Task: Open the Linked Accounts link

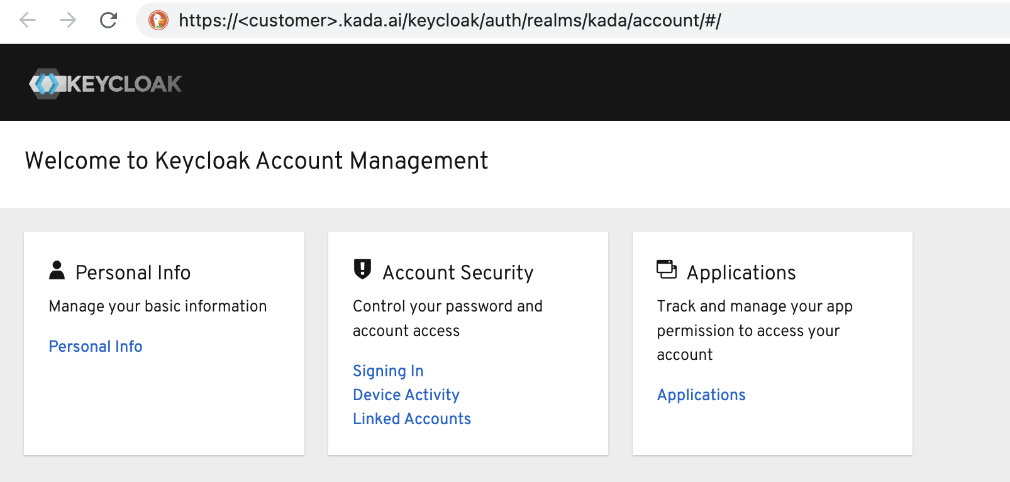Action: pos(412,419)
